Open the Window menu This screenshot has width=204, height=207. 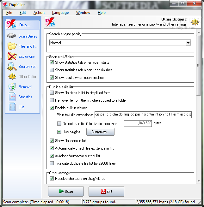click(83, 13)
